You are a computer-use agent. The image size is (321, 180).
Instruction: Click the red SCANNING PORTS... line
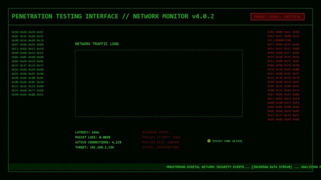click(158, 132)
